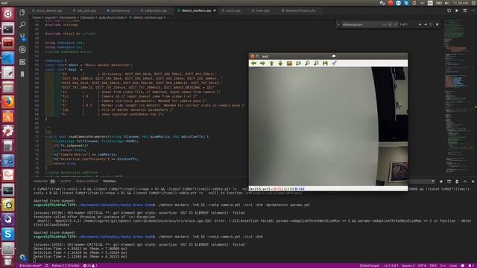Close the find widget

[437, 25]
